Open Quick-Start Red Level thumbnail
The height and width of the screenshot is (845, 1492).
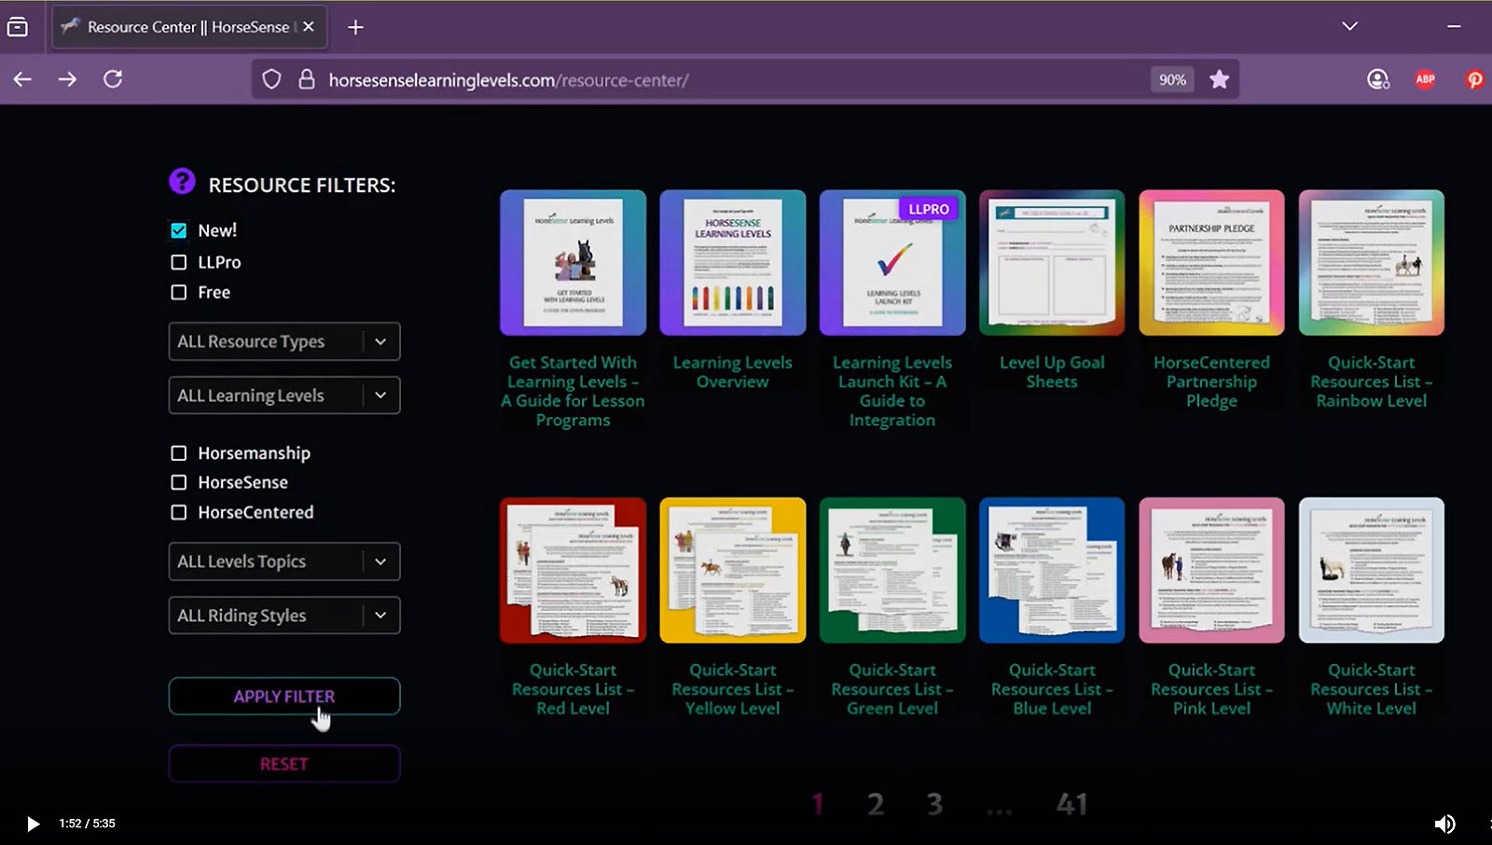(x=573, y=571)
